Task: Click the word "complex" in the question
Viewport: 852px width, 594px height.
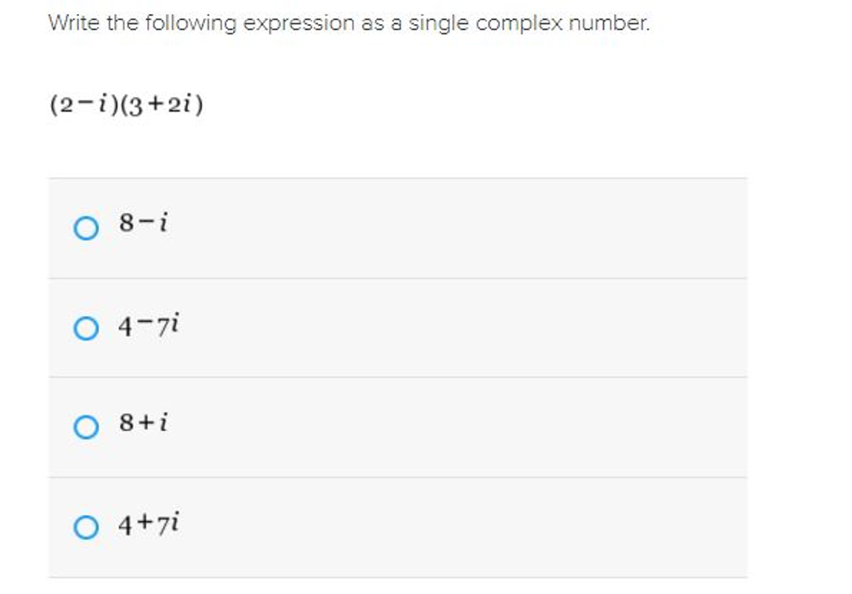Action: click(510, 23)
